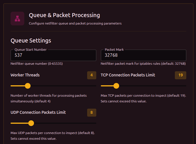
Task: Focus the Queue Start Number input field
Action: click(53, 55)
